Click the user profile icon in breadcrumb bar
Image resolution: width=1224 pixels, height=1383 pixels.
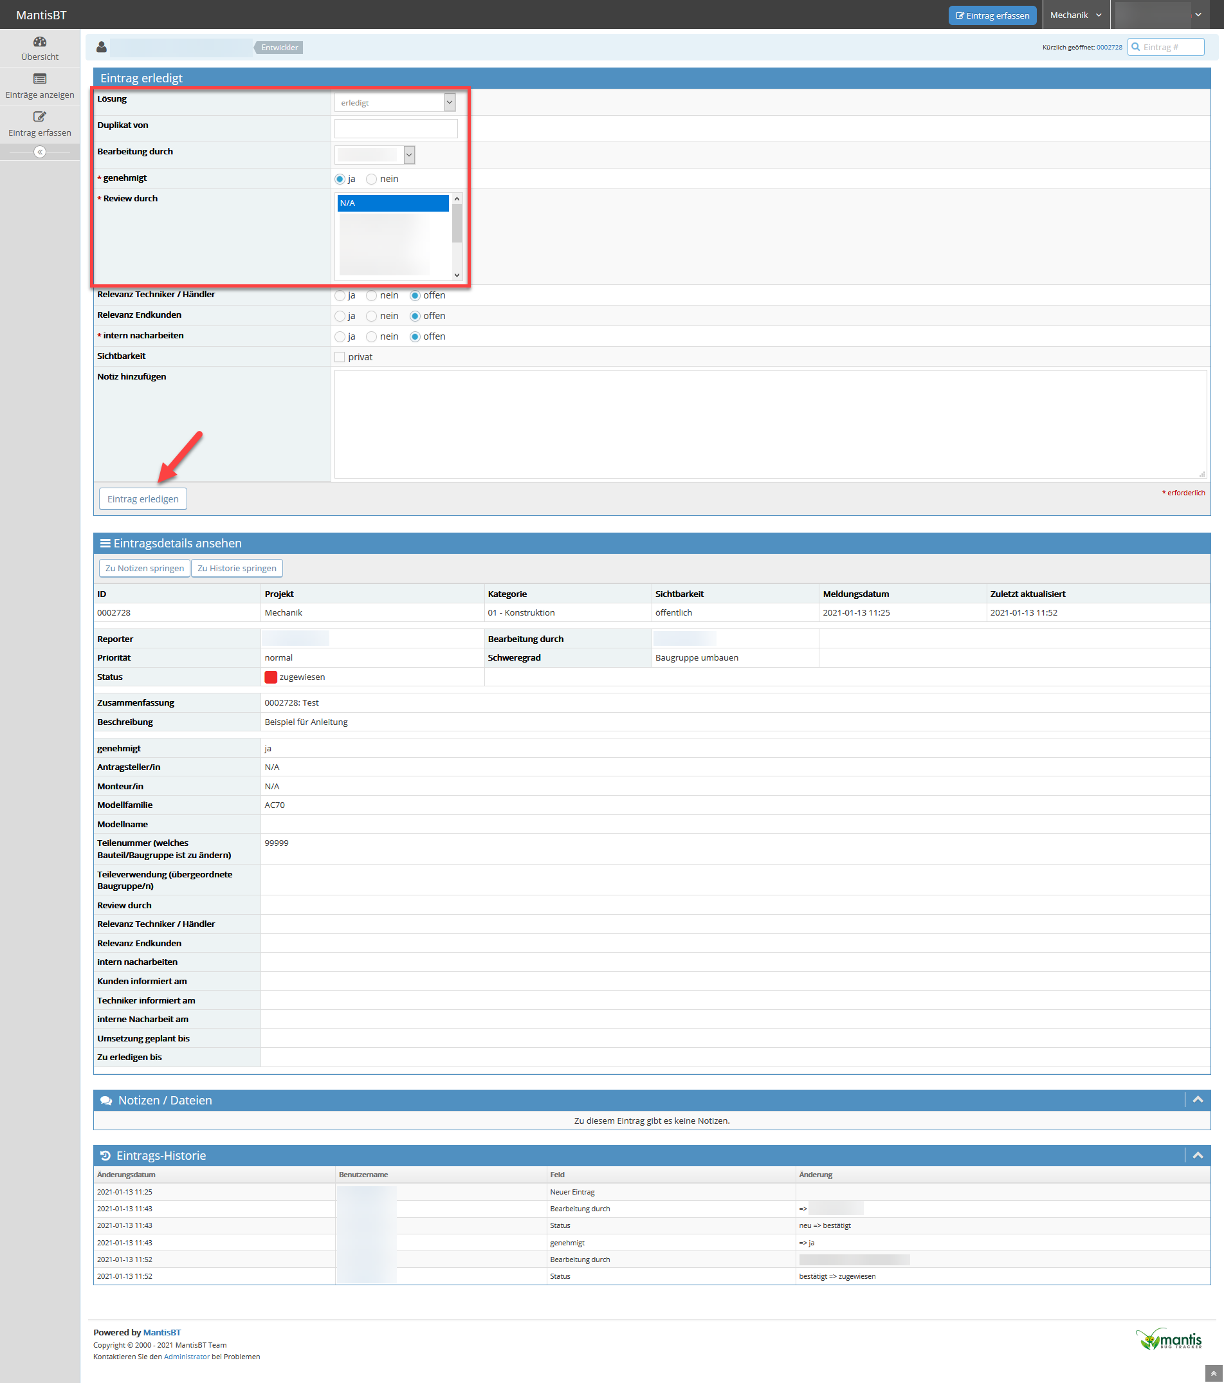click(102, 48)
